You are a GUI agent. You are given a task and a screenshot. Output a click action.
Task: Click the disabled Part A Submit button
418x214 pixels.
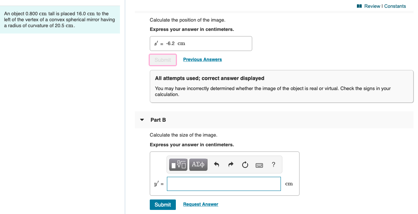click(x=162, y=60)
